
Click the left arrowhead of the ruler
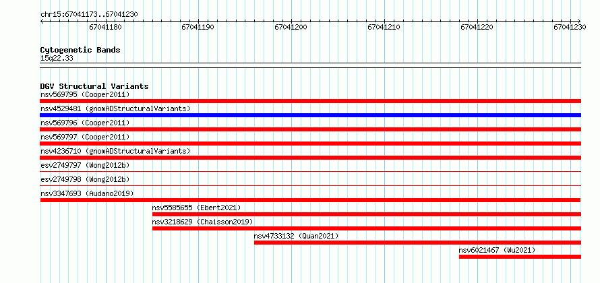pos(42,21)
